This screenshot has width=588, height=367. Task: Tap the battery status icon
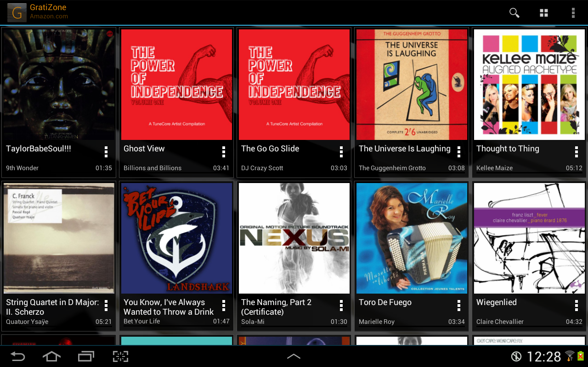click(x=581, y=356)
